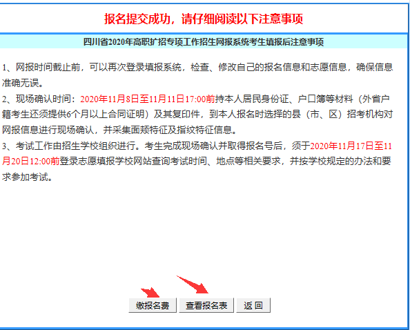Image resolution: width=410 pixels, height=330 pixels.
Task: Click text 持本人居民身份证、户口簿等材料
Action: pyautogui.click(x=284, y=99)
